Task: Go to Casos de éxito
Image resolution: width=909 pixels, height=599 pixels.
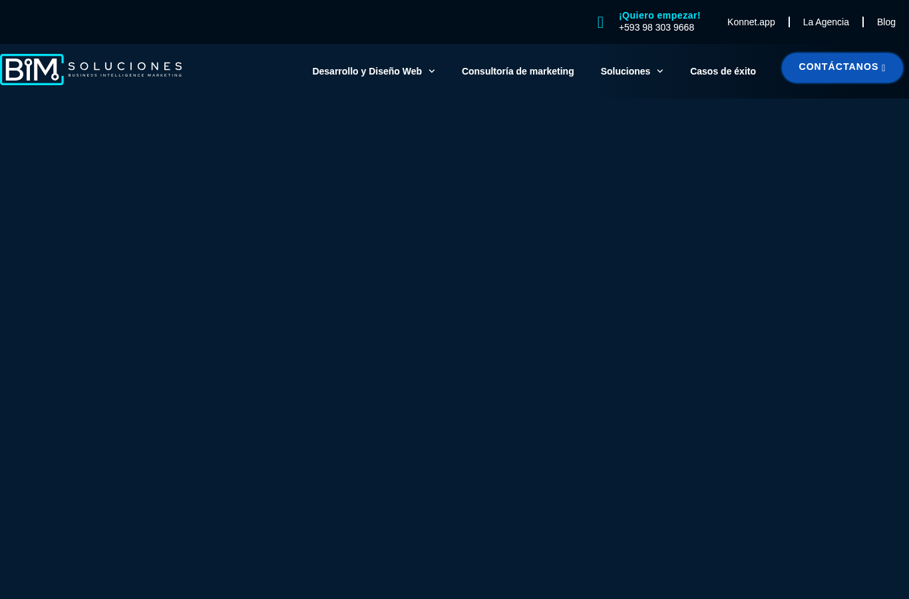Action: tap(723, 71)
